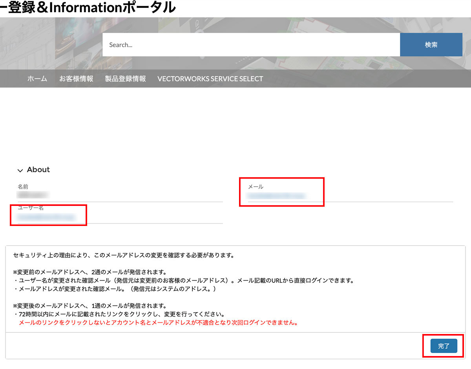The width and height of the screenshot is (471, 369).
Task: Click the red login warning text
Action: (x=158, y=323)
